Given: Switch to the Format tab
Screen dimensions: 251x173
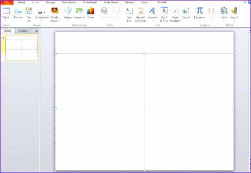Looking at the screenshot, I should click(161, 2).
